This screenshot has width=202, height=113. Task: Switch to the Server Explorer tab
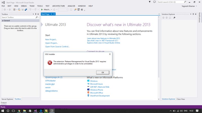(x=7, y=99)
